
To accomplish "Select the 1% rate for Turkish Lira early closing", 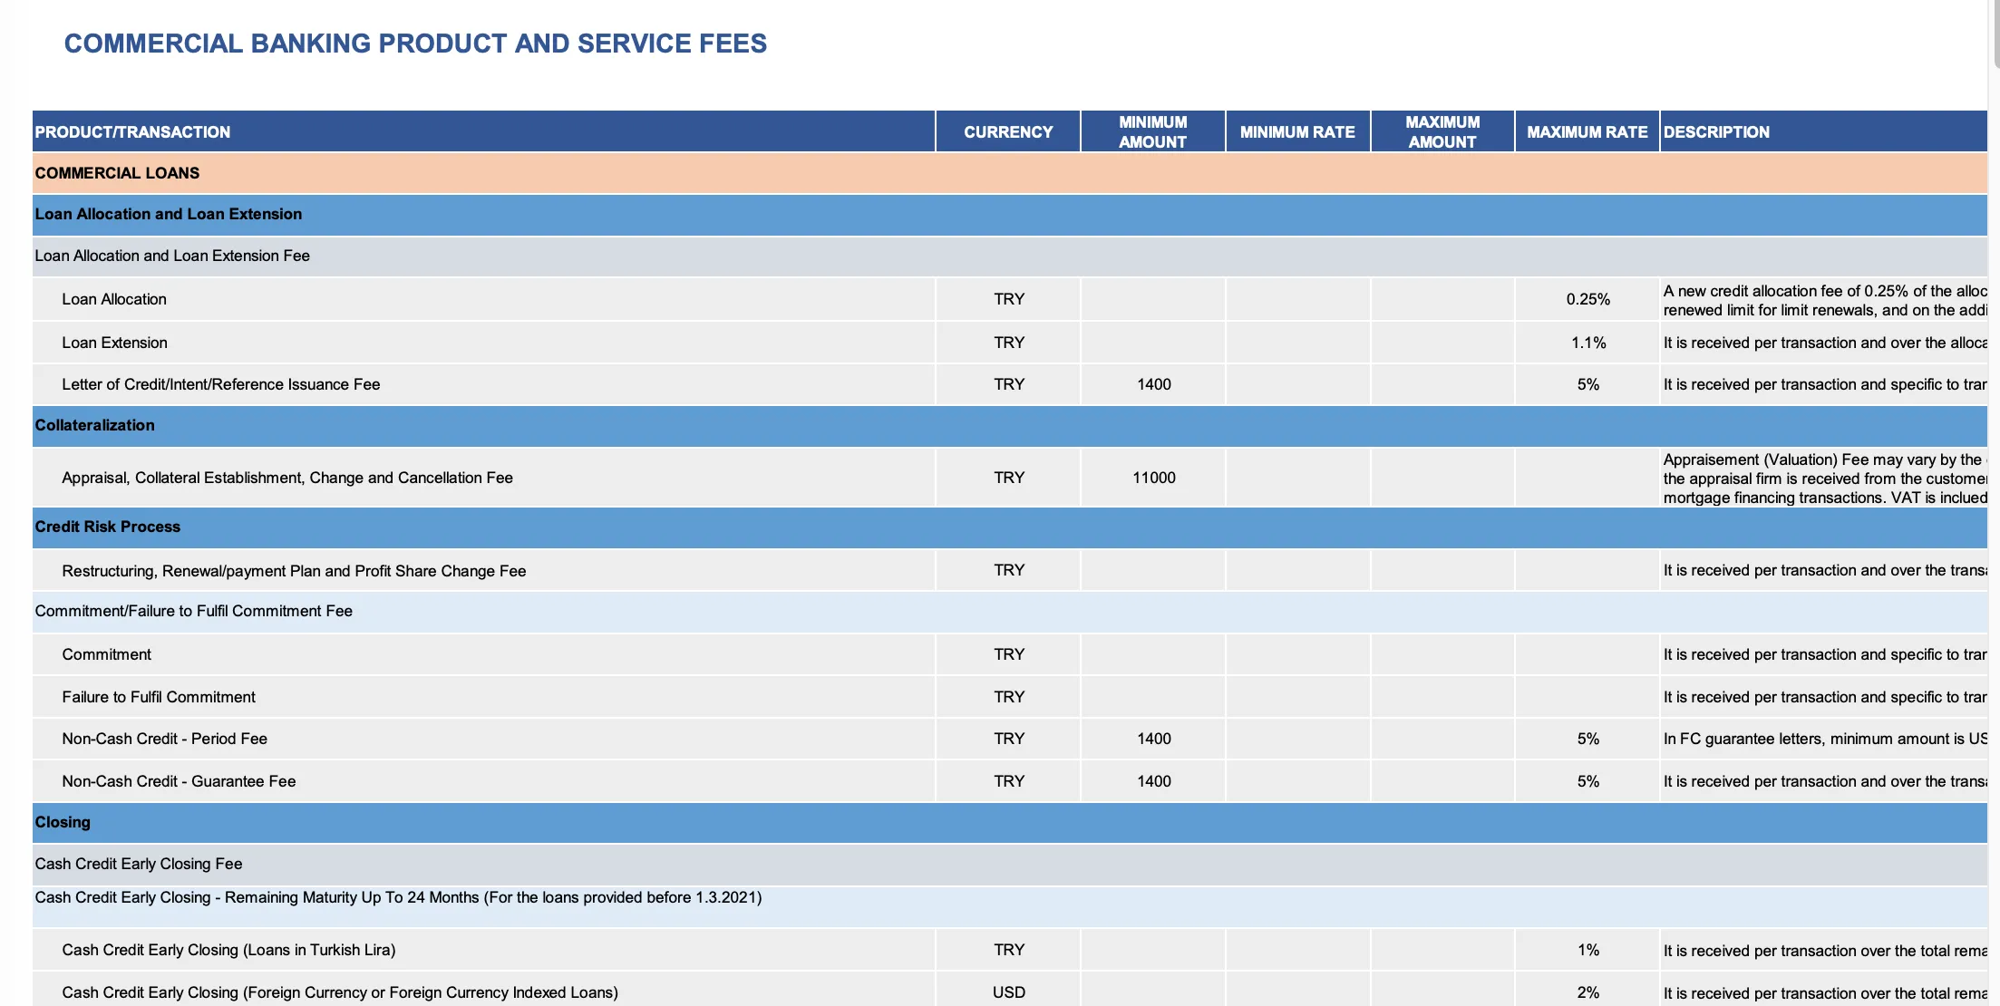I will (1587, 950).
